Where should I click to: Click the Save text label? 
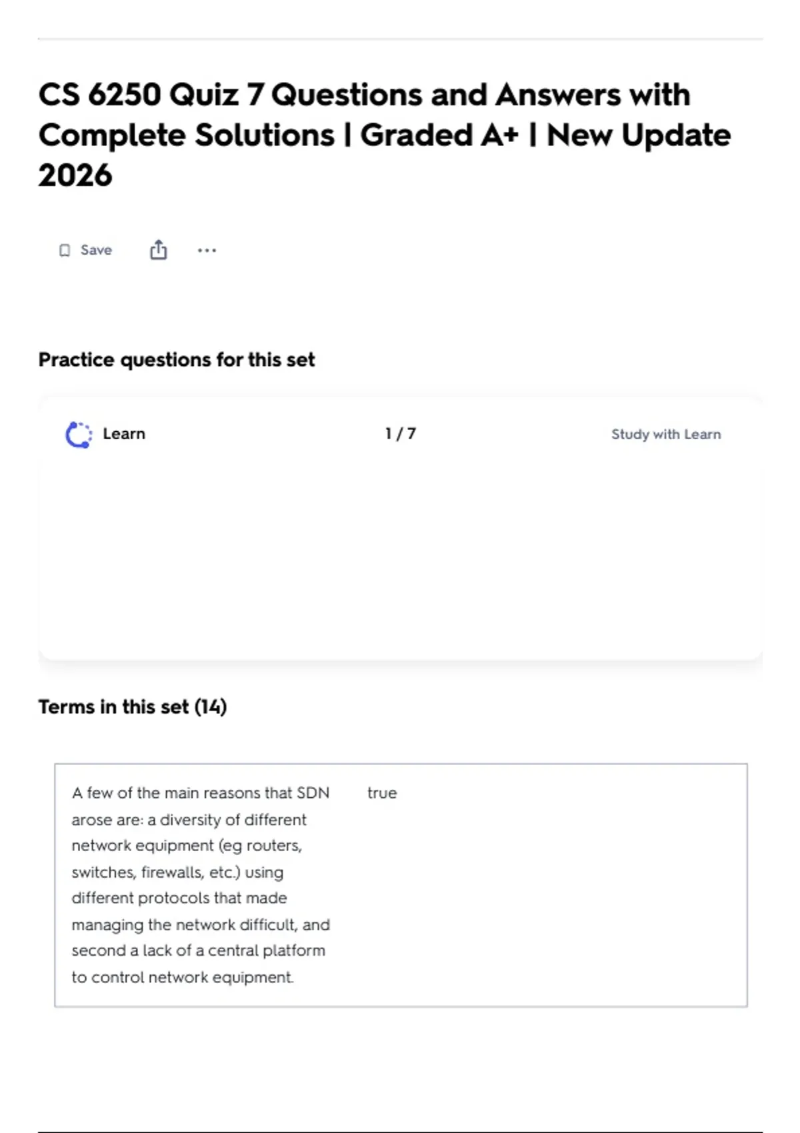click(x=96, y=250)
